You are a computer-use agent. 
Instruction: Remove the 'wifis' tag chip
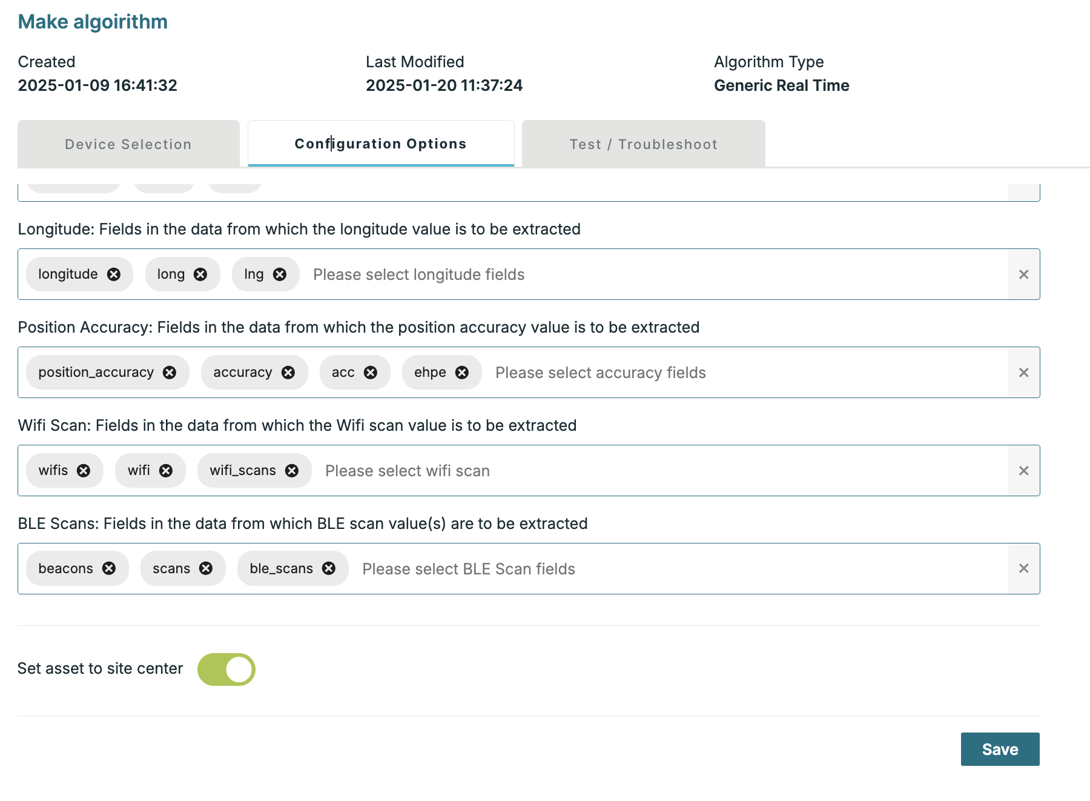pyautogui.click(x=84, y=471)
